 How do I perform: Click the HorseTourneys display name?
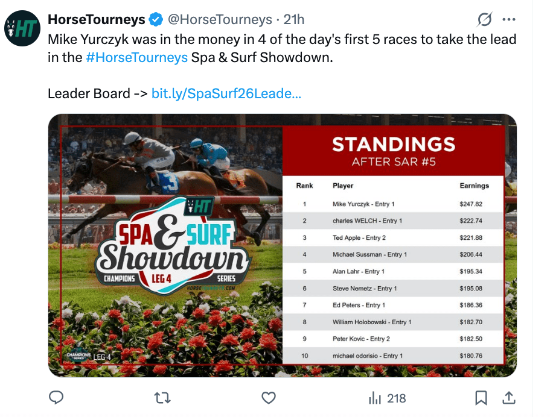(96, 19)
